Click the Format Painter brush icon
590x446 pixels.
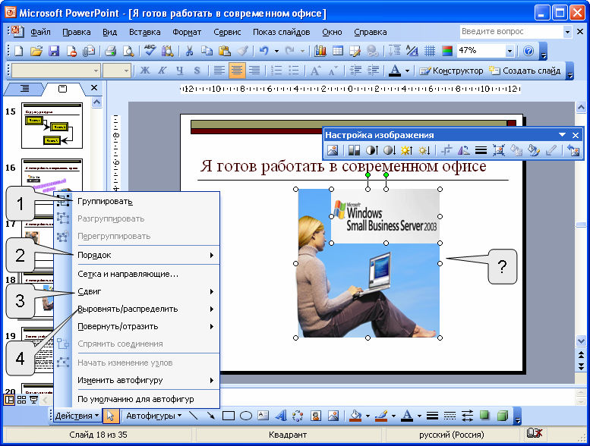(242, 51)
